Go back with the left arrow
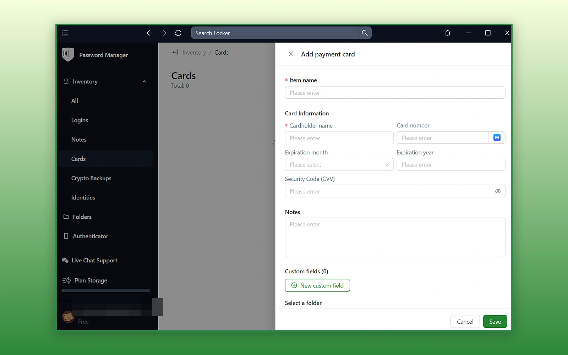This screenshot has width=568, height=355. (149, 33)
